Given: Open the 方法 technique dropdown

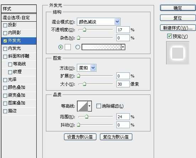Looking at the screenshot, I should pyautogui.click(x=87, y=68).
